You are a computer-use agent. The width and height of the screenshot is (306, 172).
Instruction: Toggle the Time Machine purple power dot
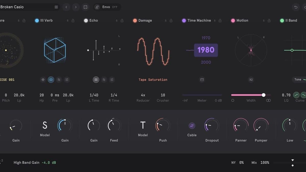coord(184,21)
